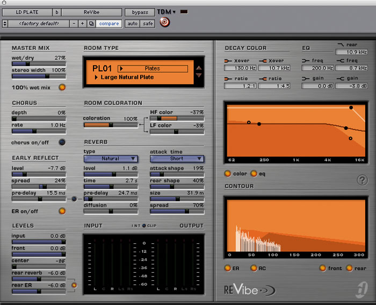
Task: Click the room type down arrow
Action: (x=199, y=75)
